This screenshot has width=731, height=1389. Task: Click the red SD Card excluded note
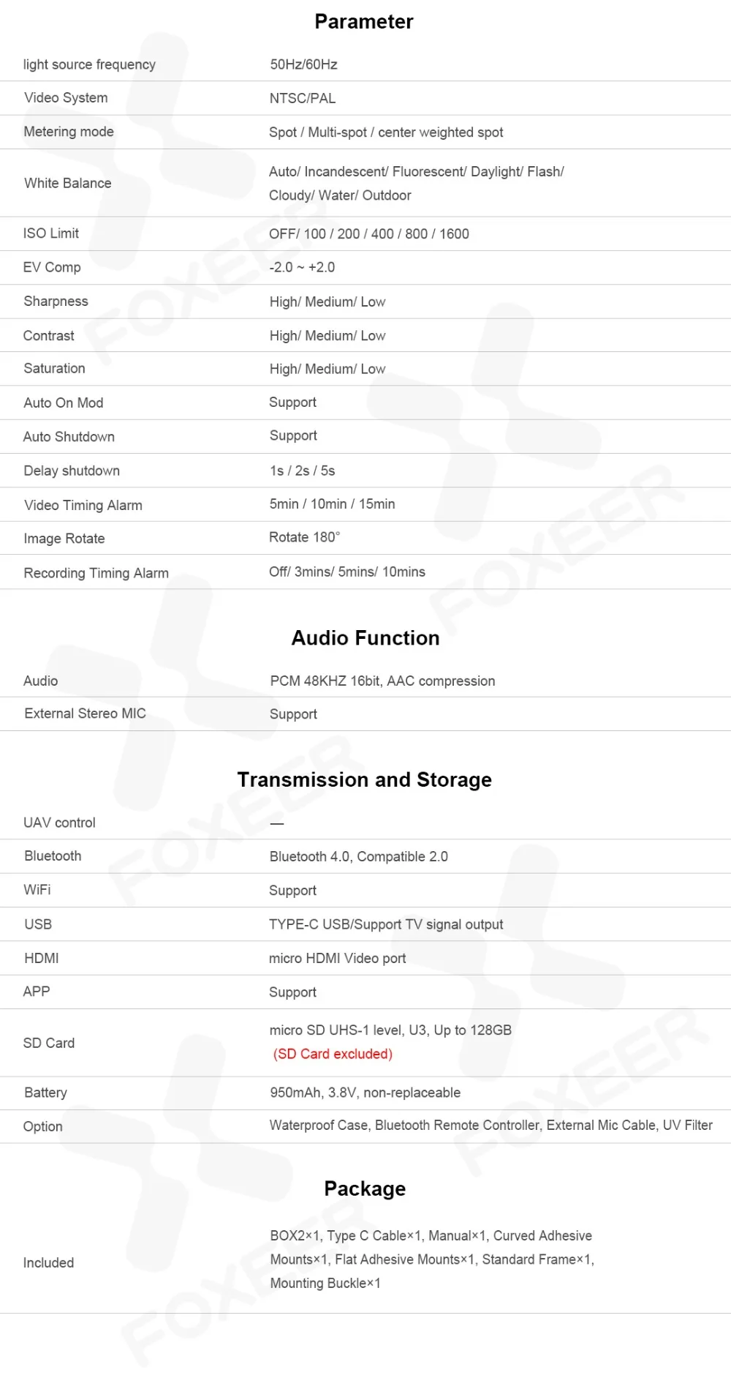tap(333, 1054)
